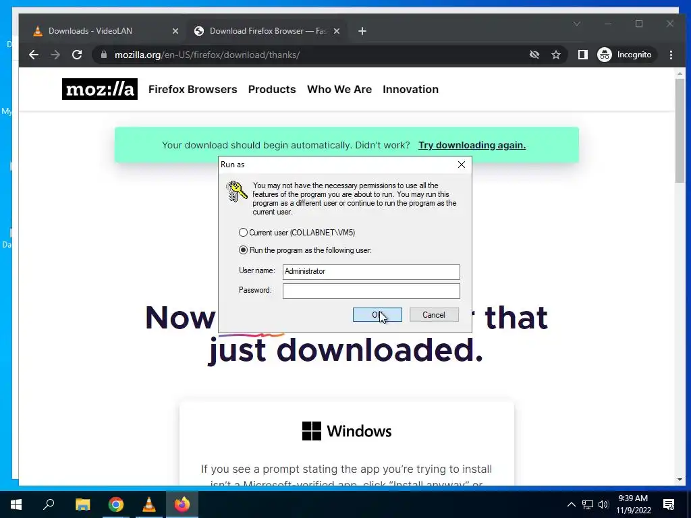The image size is (691, 518).
Task: Go back with the browser back arrow
Action: point(34,55)
